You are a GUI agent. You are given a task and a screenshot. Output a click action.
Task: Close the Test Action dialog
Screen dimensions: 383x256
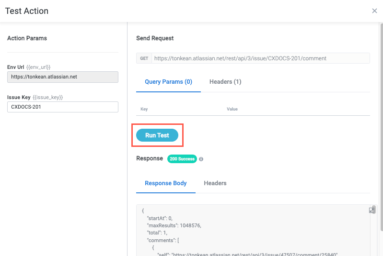click(x=374, y=11)
